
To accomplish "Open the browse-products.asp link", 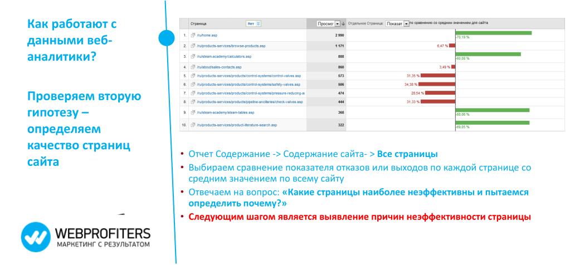I will pos(231,46).
